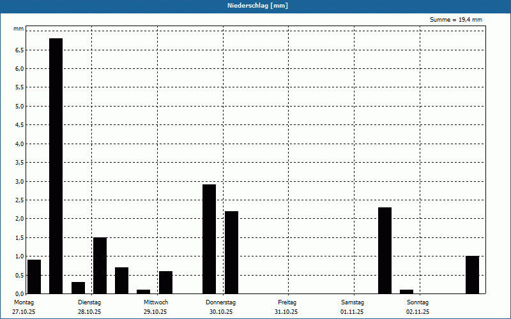This screenshot has width=511, height=319.
Task: Select the 1,5 mm bar on Dienstag
Action: click(100, 265)
